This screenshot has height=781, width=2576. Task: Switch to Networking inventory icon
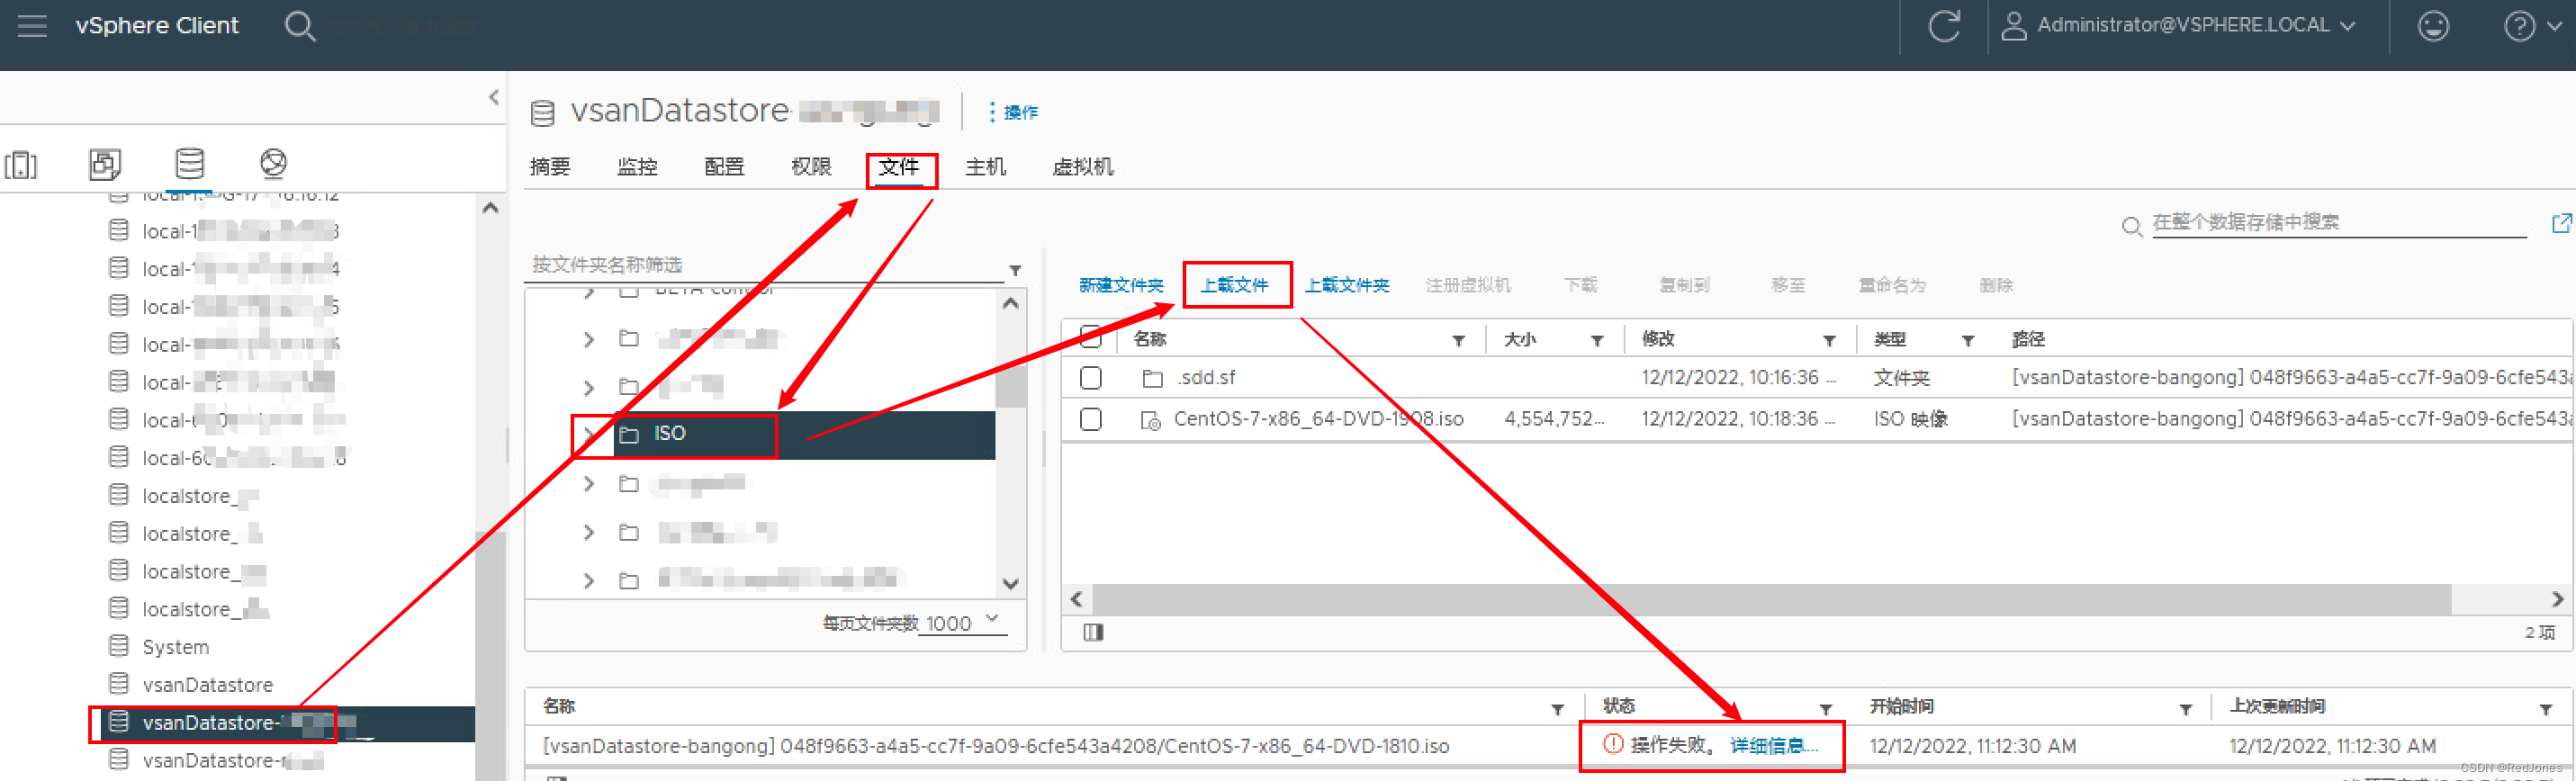click(x=273, y=163)
